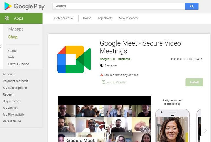Viewport: 211px width, 142px height.
Task: Click the Google Play logo
Action: click(x=24, y=6)
